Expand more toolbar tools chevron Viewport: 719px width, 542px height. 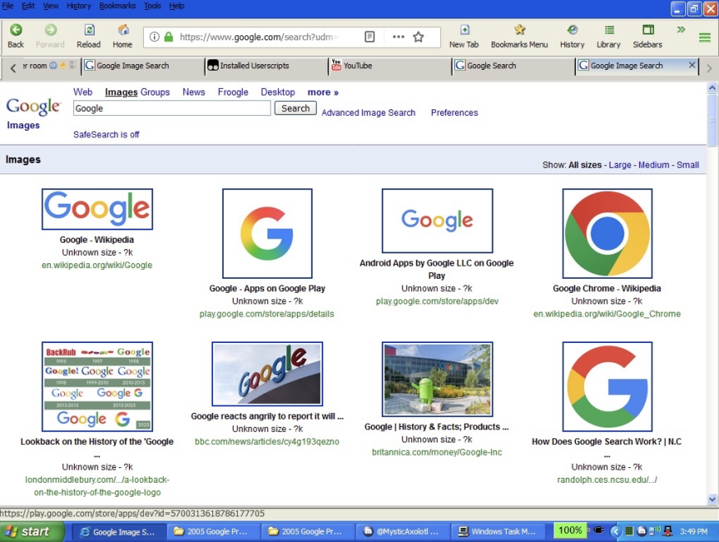681,30
